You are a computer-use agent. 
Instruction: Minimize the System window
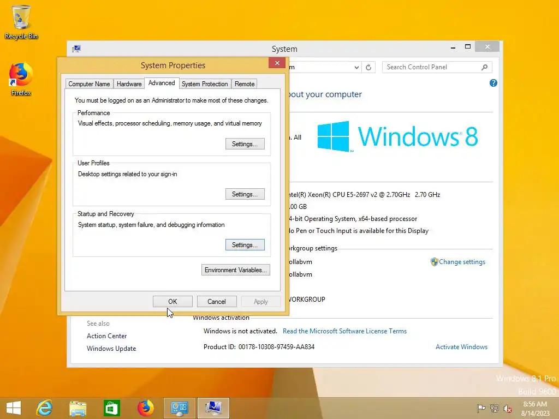coord(453,47)
